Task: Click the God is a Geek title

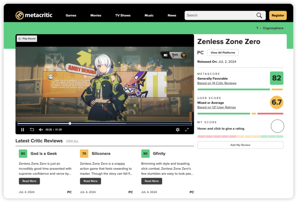Action: 44,154
